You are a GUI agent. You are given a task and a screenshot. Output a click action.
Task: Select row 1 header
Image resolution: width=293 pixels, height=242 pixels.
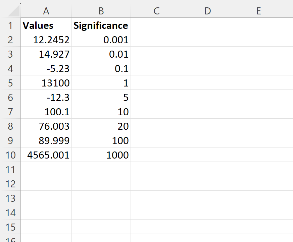pyautogui.click(x=10, y=25)
